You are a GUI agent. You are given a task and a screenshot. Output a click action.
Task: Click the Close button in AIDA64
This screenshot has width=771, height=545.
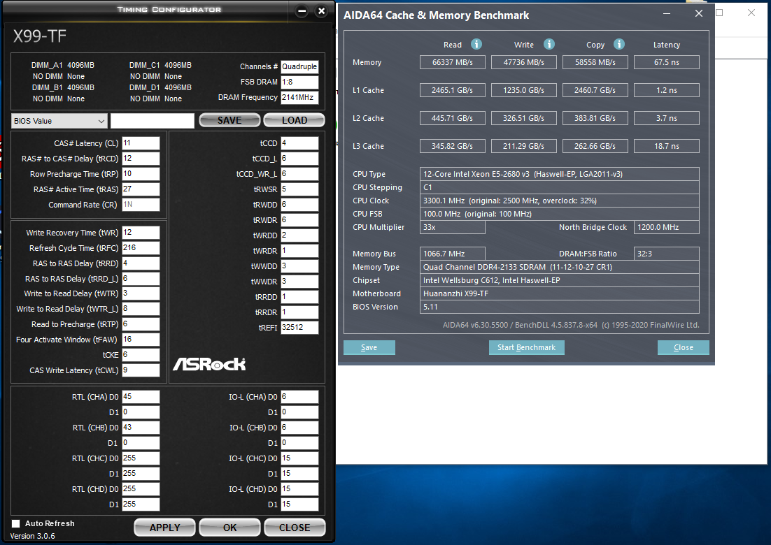(684, 347)
